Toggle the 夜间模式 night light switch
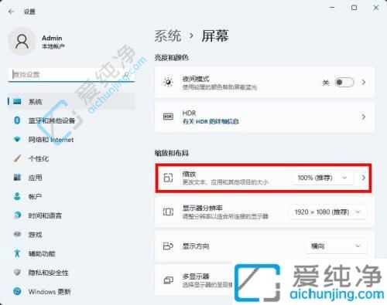Screen dimensions: 387x305 344,83
